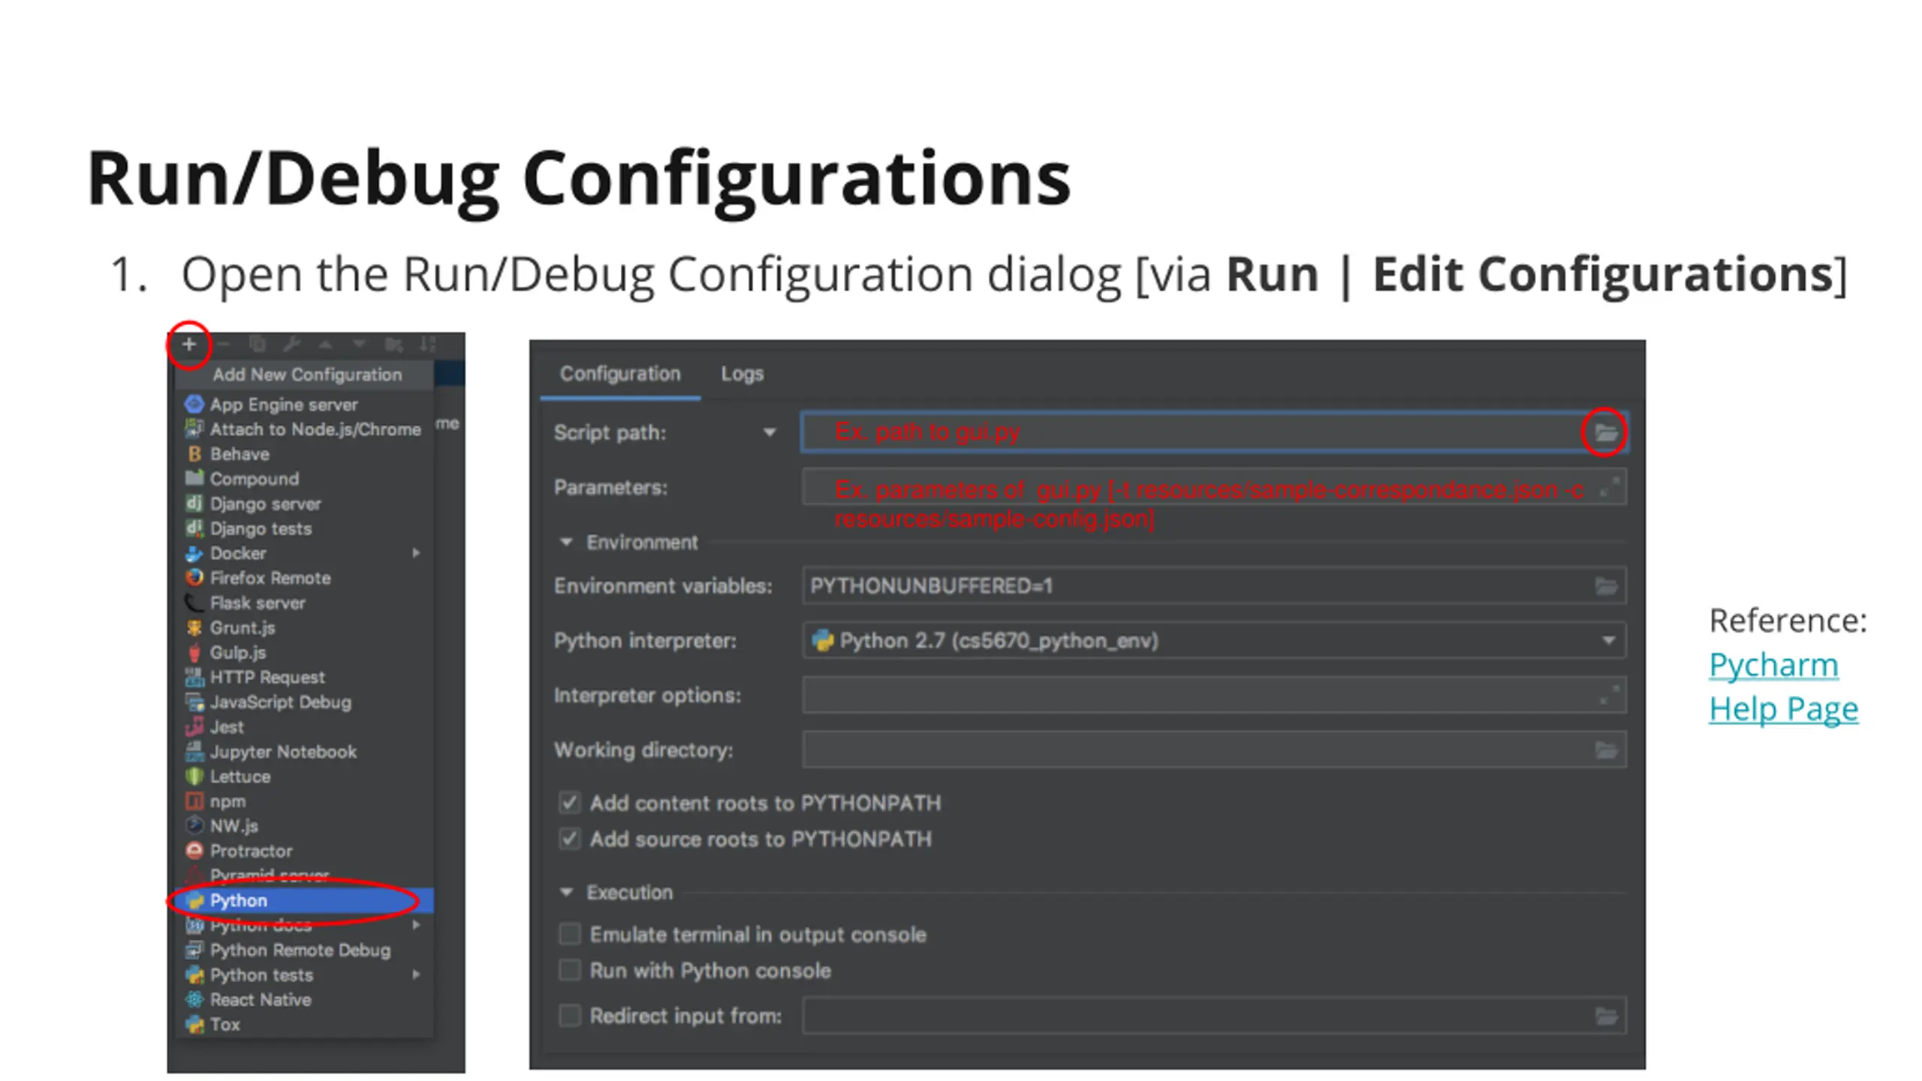Enable the Redirect input from checkbox
1922x1081 pixels.
[x=570, y=1016]
